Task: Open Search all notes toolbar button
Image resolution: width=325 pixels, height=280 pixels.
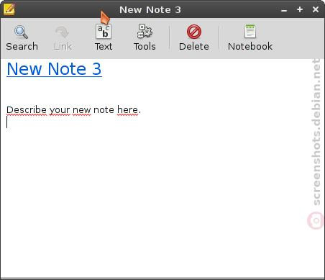Action: tap(22, 38)
